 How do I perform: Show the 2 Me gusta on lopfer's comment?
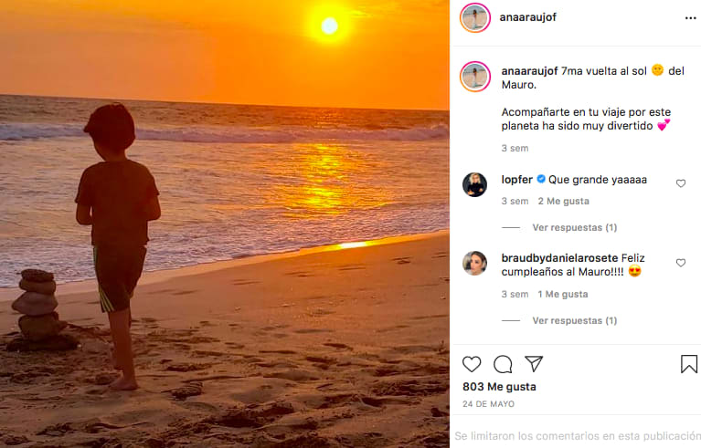[x=563, y=202]
